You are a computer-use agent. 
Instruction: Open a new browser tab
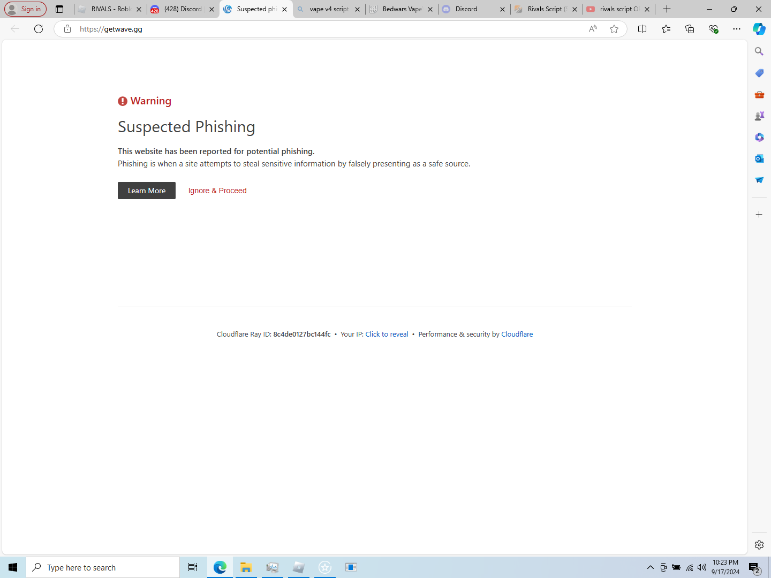point(667,9)
